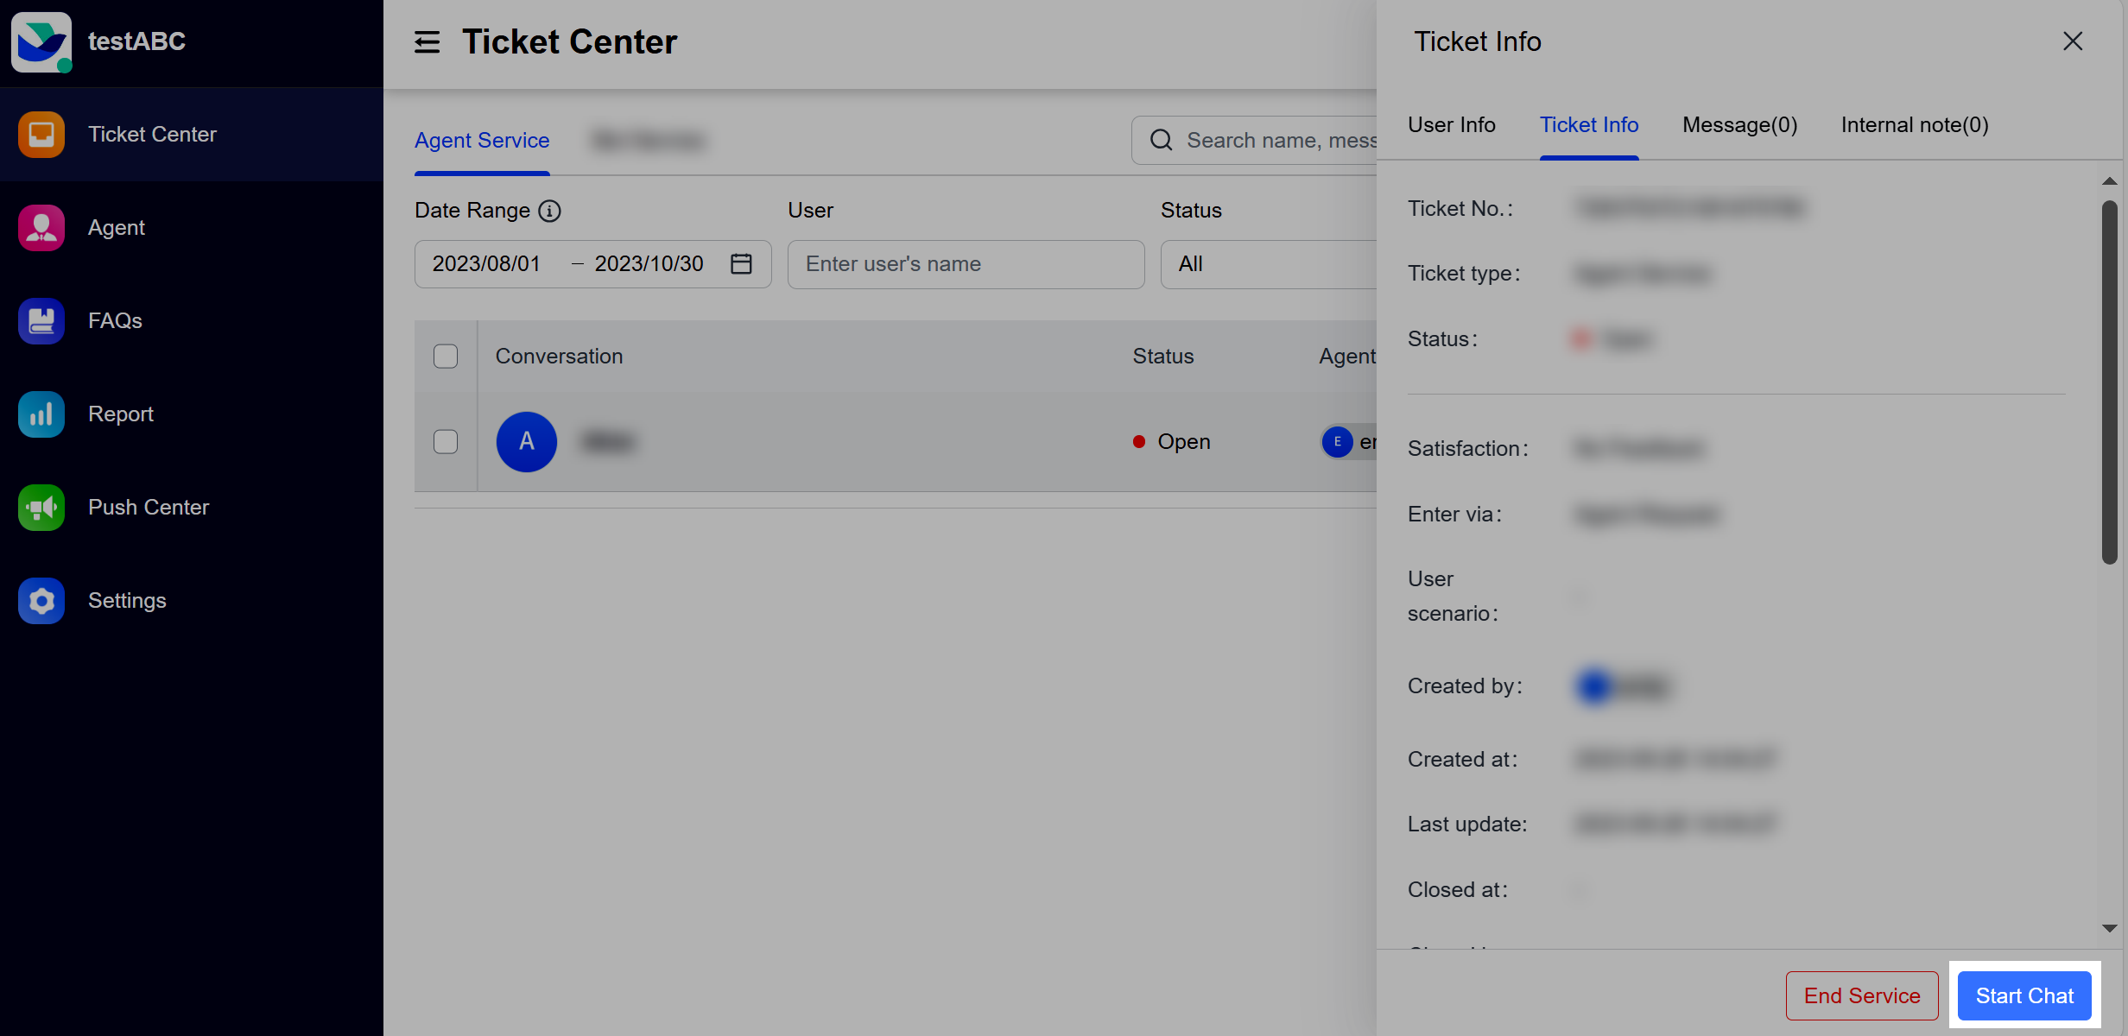The height and width of the screenshot is (1036, 2128).
Task: Open the calendar icon in the date range
Action: point(741,263)
